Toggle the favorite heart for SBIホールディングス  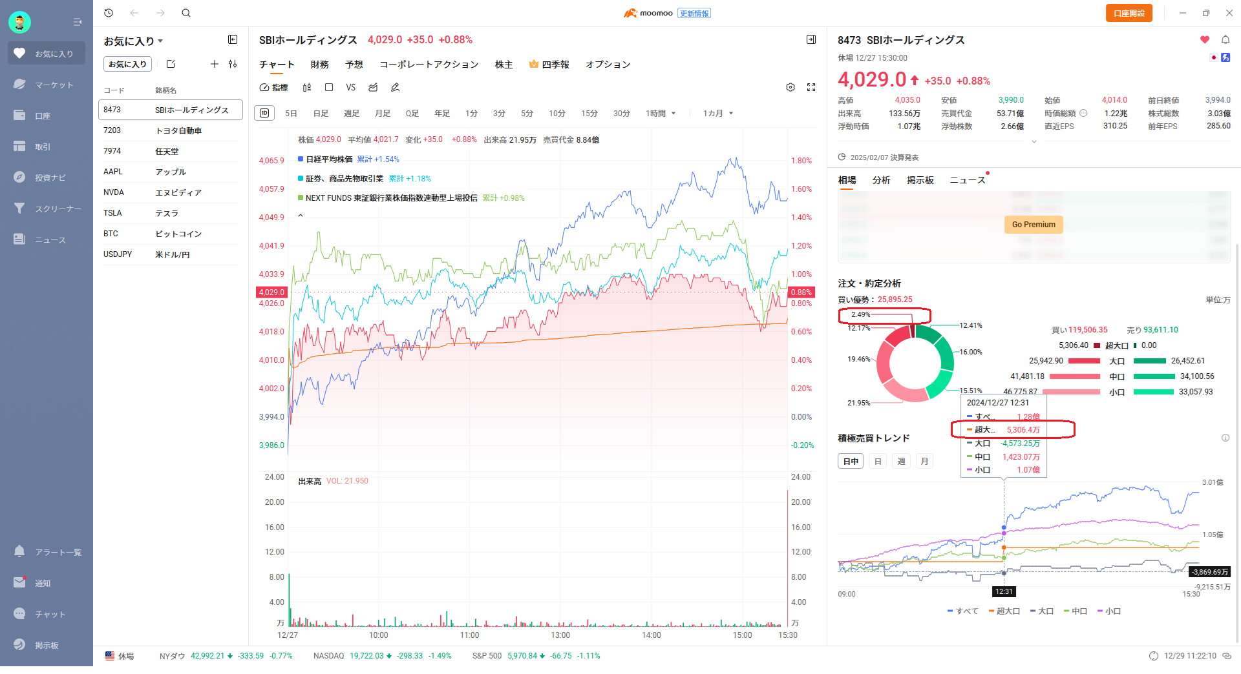1205,40
